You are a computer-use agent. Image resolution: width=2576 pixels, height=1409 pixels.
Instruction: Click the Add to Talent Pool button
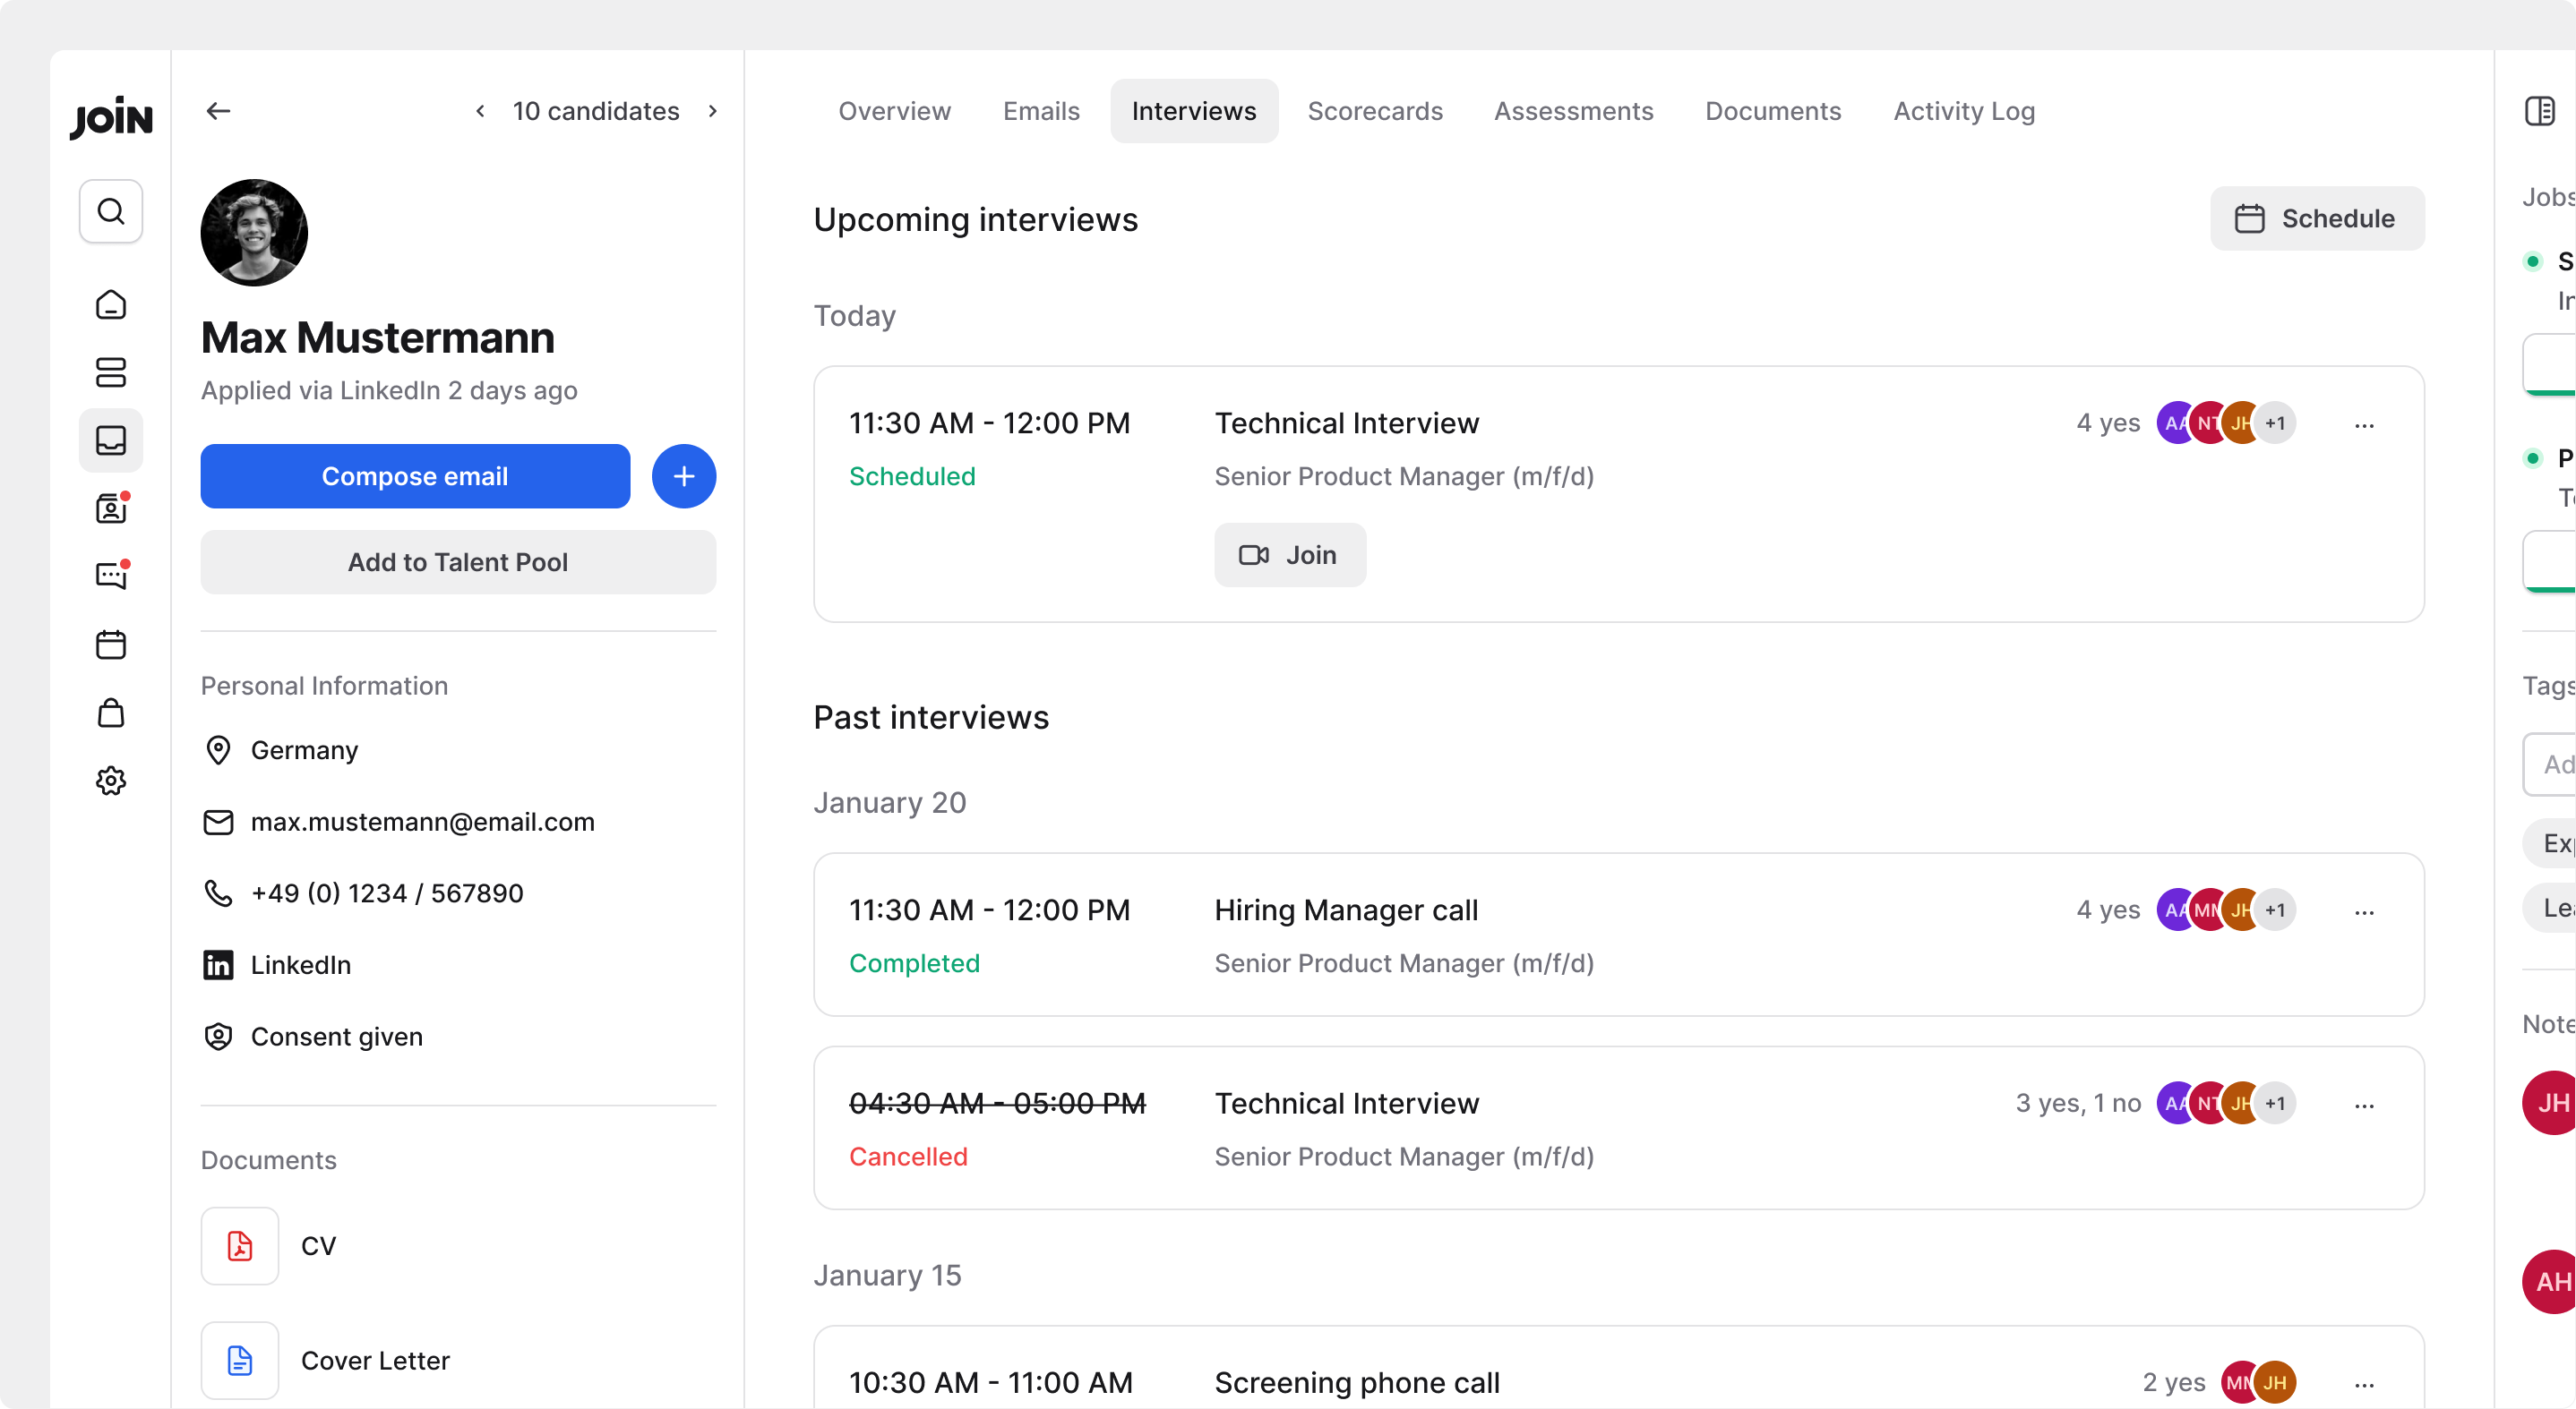tap(458, 562)
